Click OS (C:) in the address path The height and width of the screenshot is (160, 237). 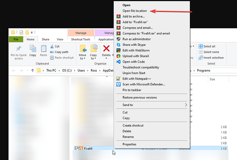coord(67,71)
